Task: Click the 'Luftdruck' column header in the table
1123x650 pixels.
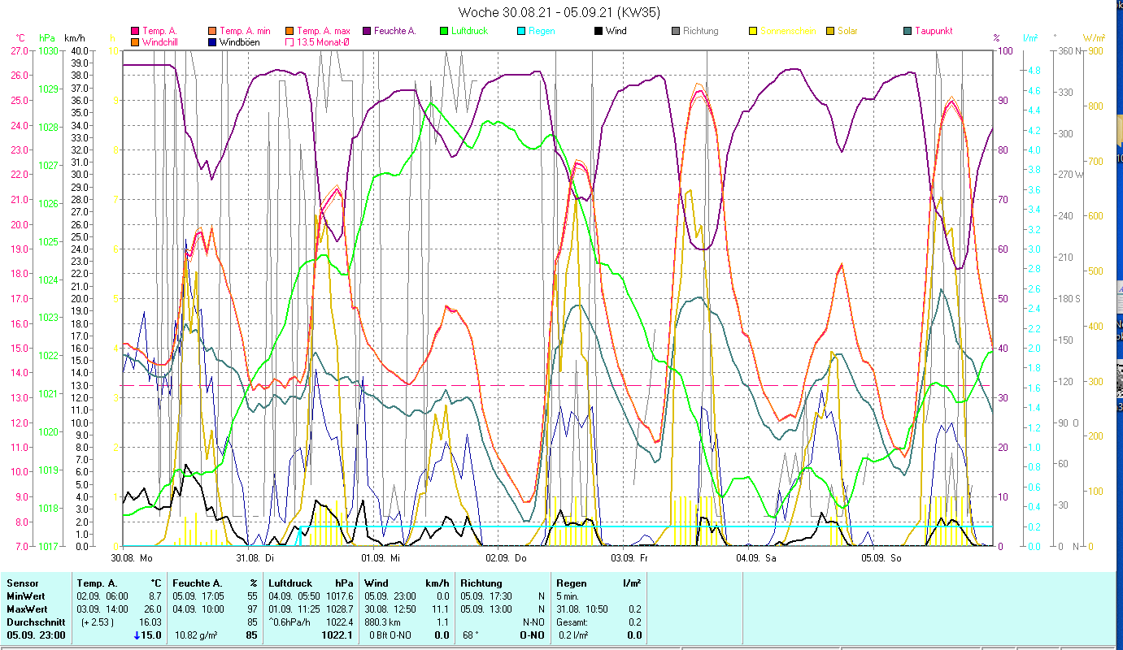Action: 289,583
